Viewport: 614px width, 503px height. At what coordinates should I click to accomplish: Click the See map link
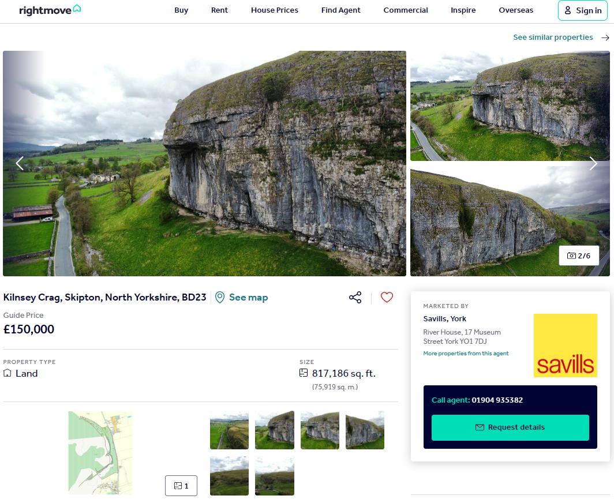click(248, 296)
